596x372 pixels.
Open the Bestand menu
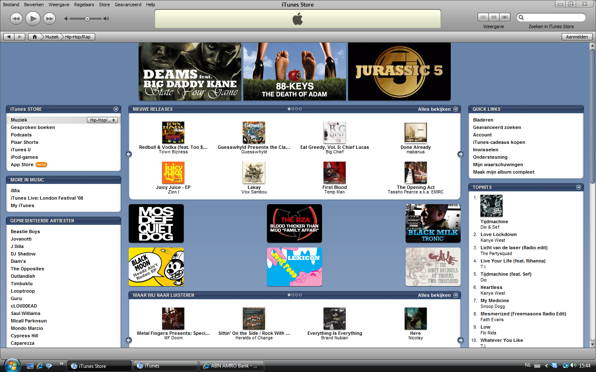pyautogui.click(x=11, y=5)
